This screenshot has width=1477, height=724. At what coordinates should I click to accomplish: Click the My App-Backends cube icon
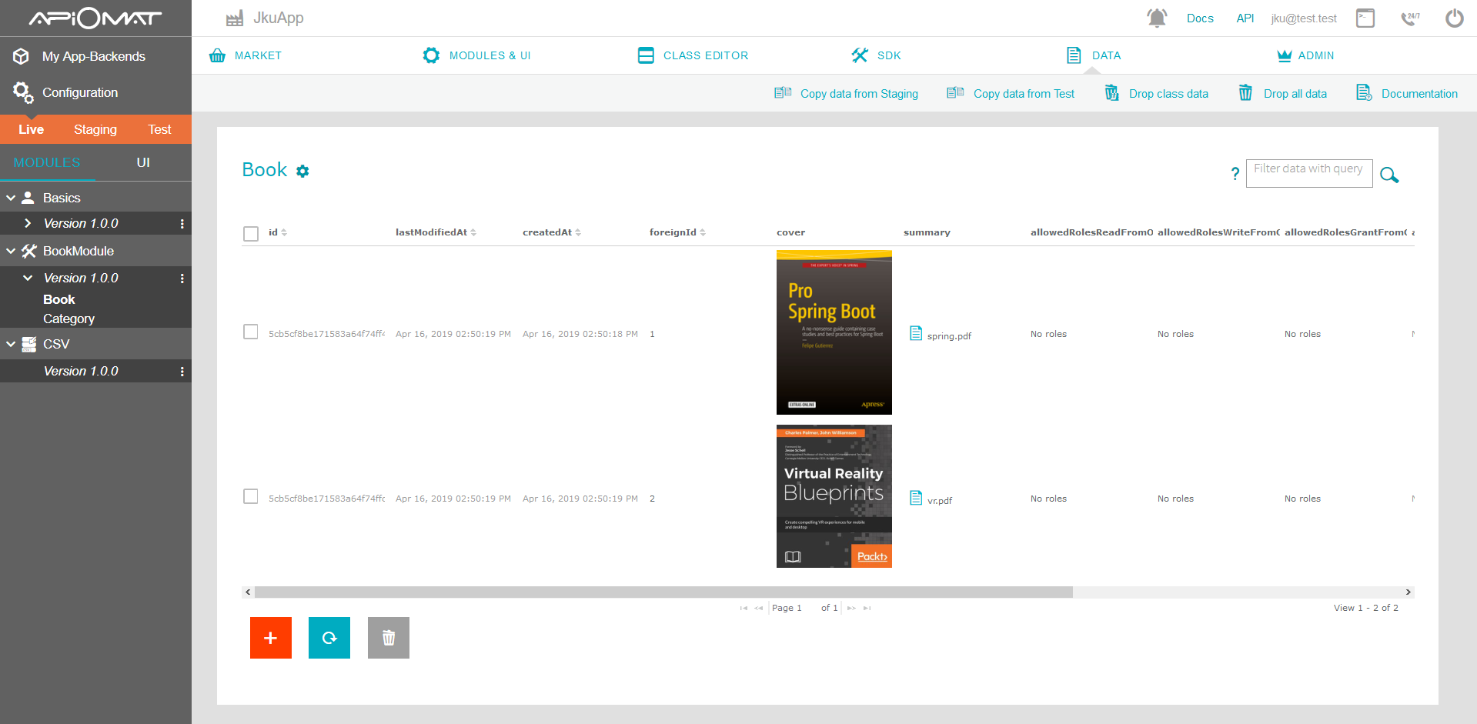coord(22,56)
